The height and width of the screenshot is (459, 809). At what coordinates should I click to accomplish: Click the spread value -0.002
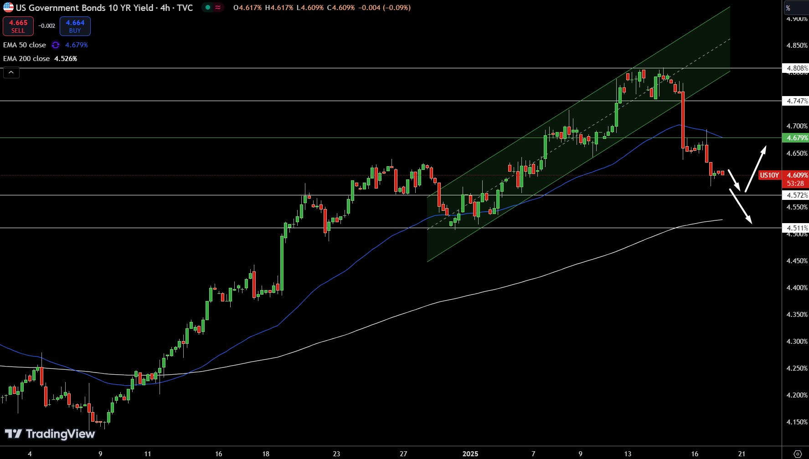(47, 26)
